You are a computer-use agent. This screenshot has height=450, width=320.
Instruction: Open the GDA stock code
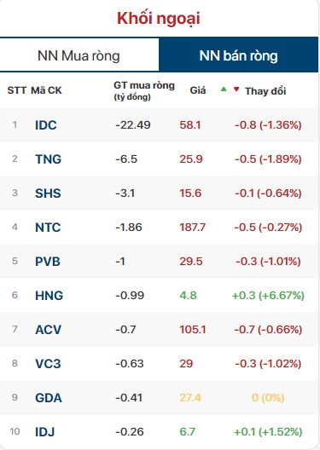(x=49, y=398)
